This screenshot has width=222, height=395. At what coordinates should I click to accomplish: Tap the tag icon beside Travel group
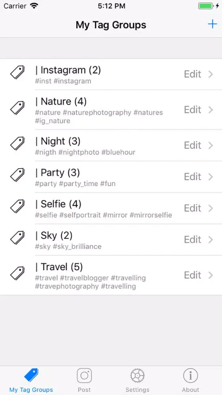click(x=17, y=274)
